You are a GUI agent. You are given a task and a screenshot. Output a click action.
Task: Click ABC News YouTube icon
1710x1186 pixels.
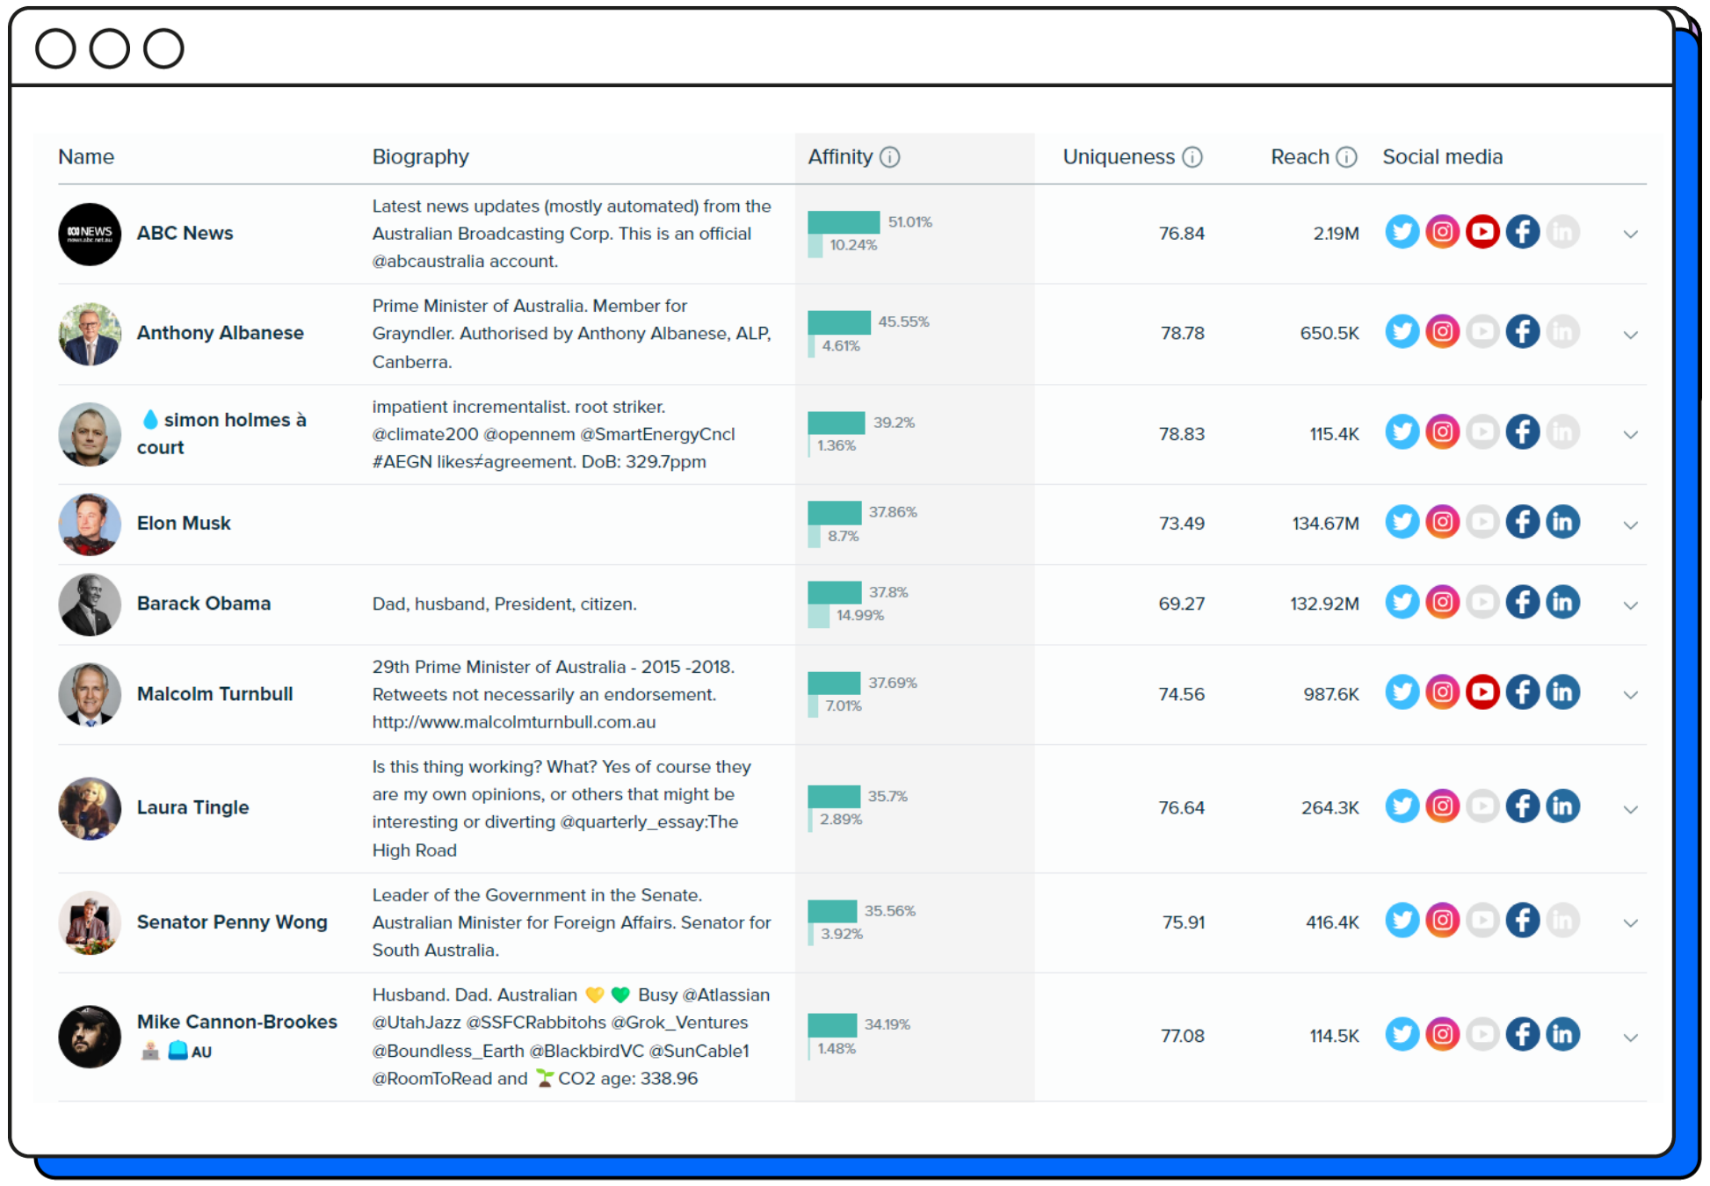point(1482,232)
